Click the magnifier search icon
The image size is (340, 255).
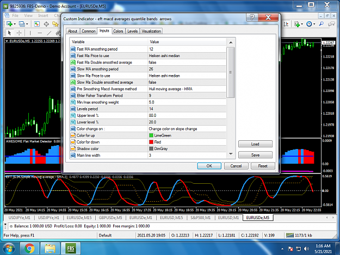point(322,24)
